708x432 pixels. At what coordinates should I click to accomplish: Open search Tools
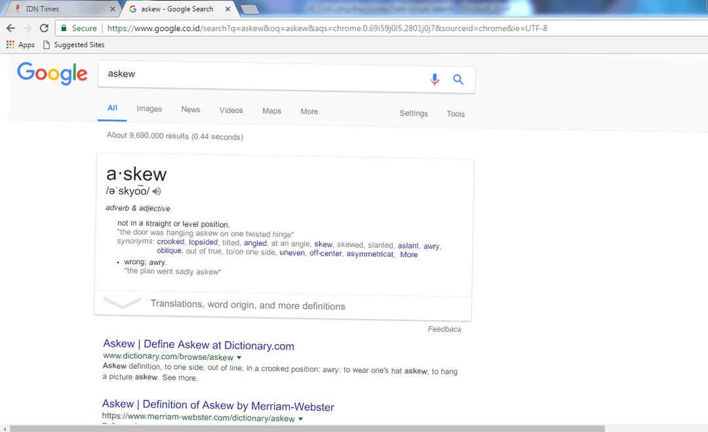point(456,114)
